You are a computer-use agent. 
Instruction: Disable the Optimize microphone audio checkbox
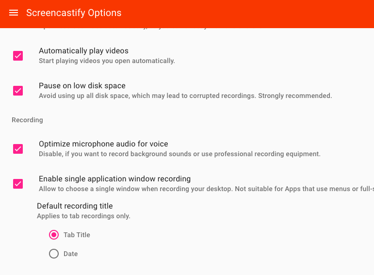click(x=18, y=149)
